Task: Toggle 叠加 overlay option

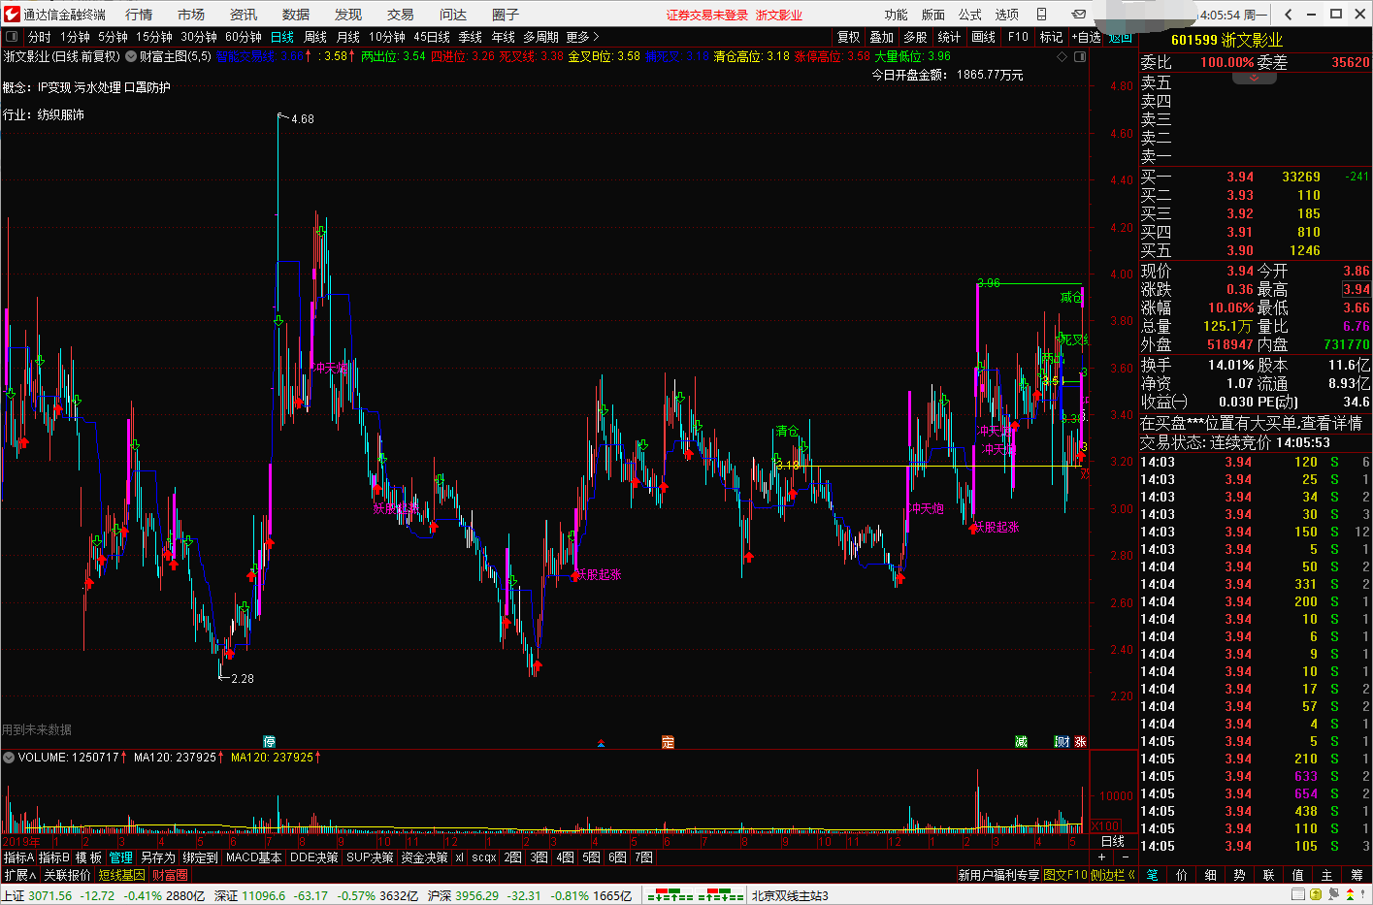Action: (882, 37)
